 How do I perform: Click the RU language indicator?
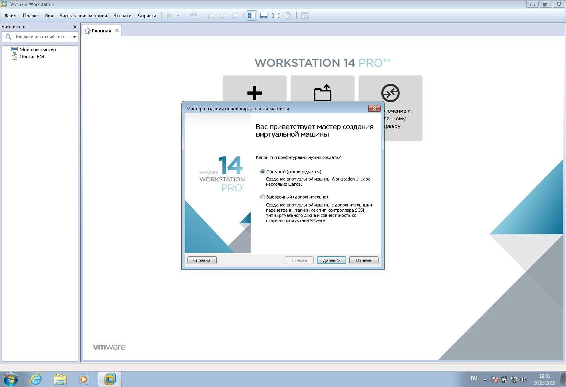pyautogui.click(x=474, y=378)
